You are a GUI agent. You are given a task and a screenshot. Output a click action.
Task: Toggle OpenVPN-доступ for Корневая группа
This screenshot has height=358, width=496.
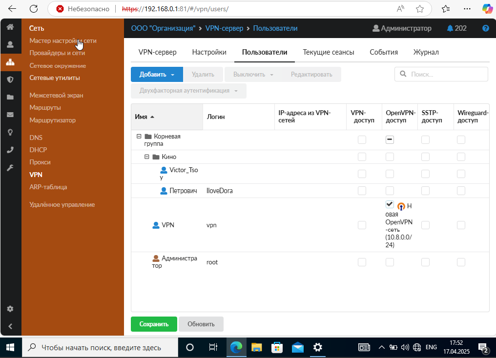pyautogui.click(x=390, y=139)
